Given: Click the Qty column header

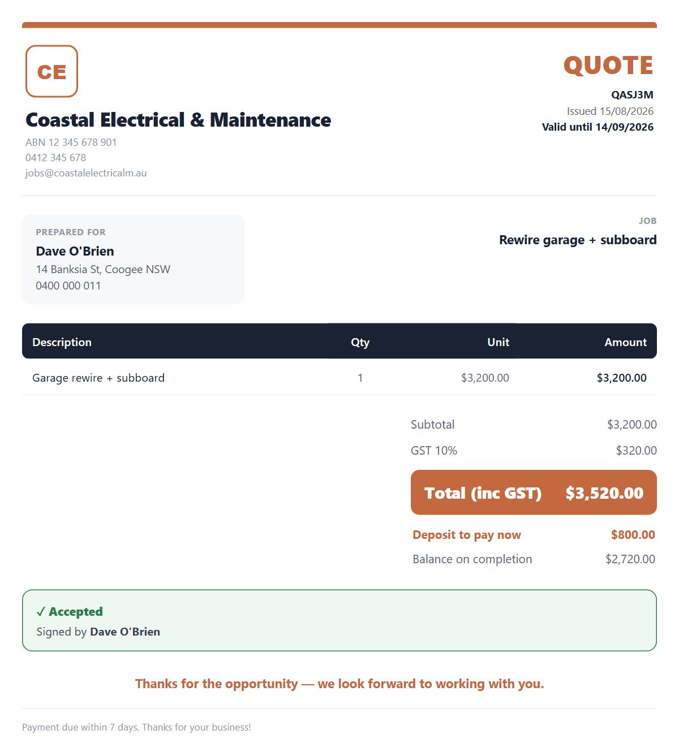Looking at the screenshot, I should click(360, 342).
